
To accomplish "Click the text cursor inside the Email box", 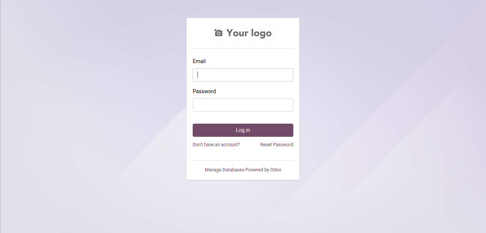I will (198, 75).
